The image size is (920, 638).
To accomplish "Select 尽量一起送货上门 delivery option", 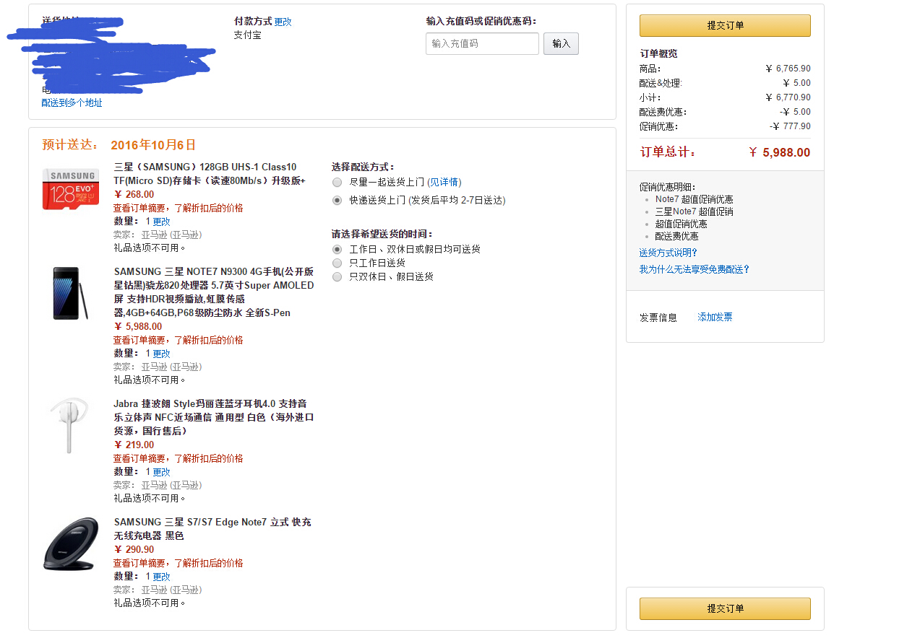I will 337,183.
